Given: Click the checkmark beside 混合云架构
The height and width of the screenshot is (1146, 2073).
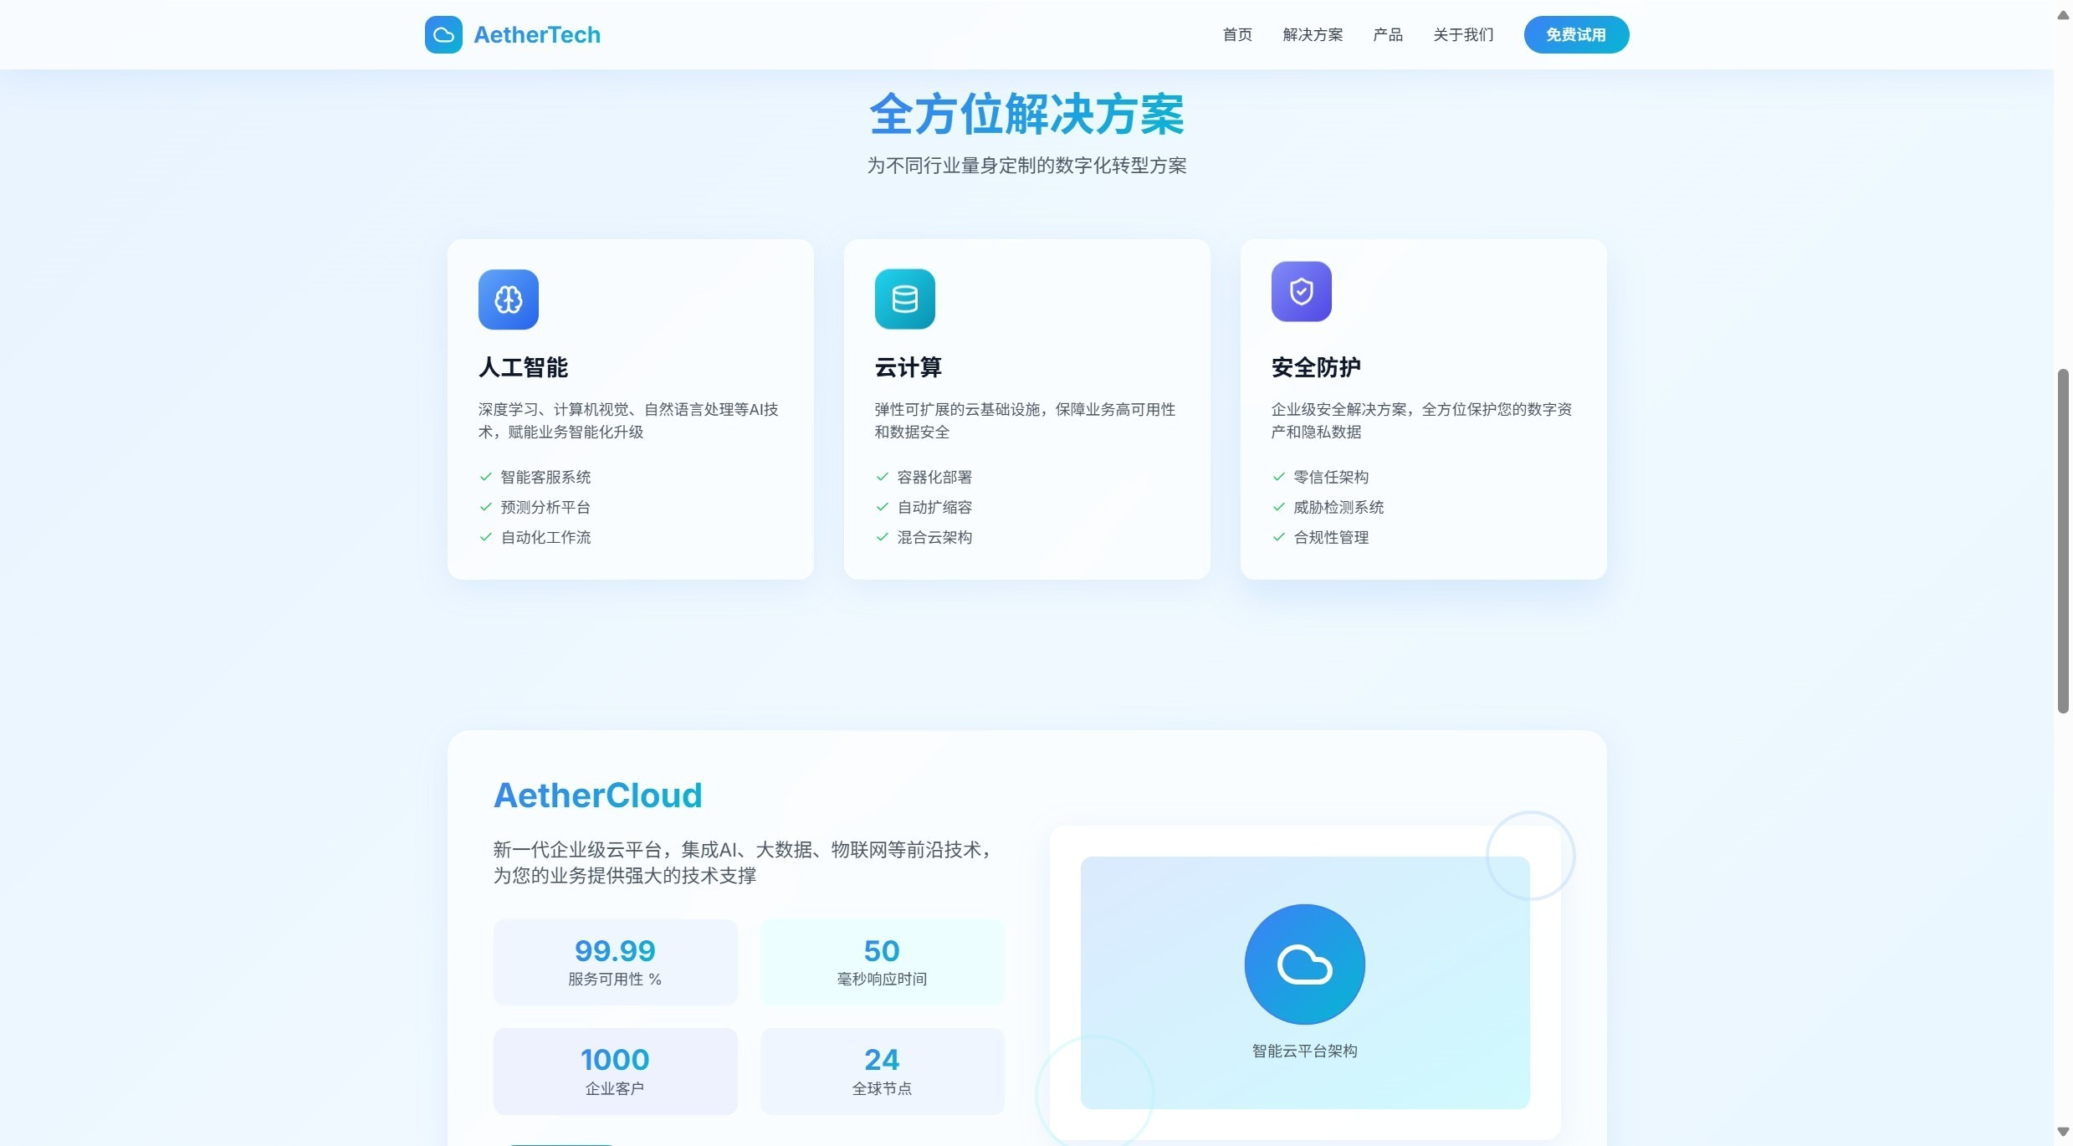Looking at the screenshot, I should point(882,537).
